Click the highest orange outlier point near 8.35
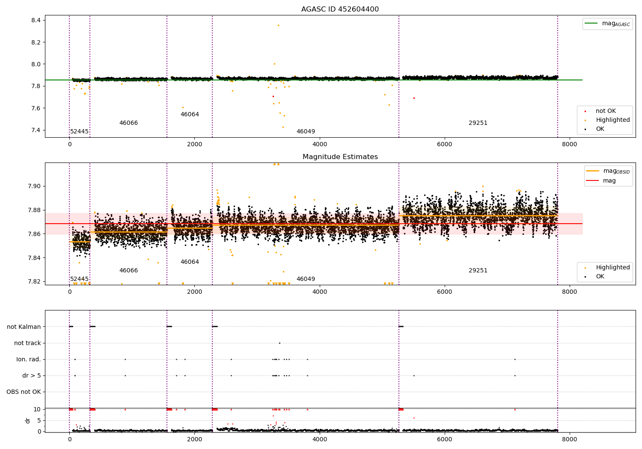Screen dimensions: 642x449 tap(278, 25)
